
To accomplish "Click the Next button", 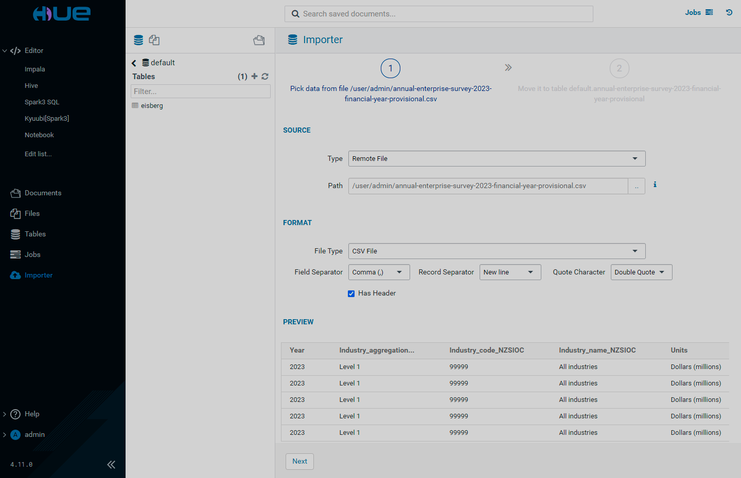I will (x=299, y=461).
